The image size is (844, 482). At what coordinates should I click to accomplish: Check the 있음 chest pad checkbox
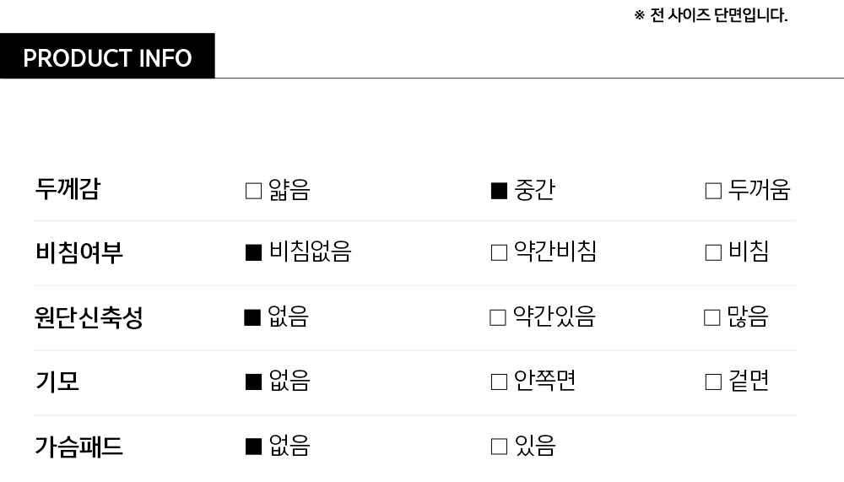tap(499, 446)
